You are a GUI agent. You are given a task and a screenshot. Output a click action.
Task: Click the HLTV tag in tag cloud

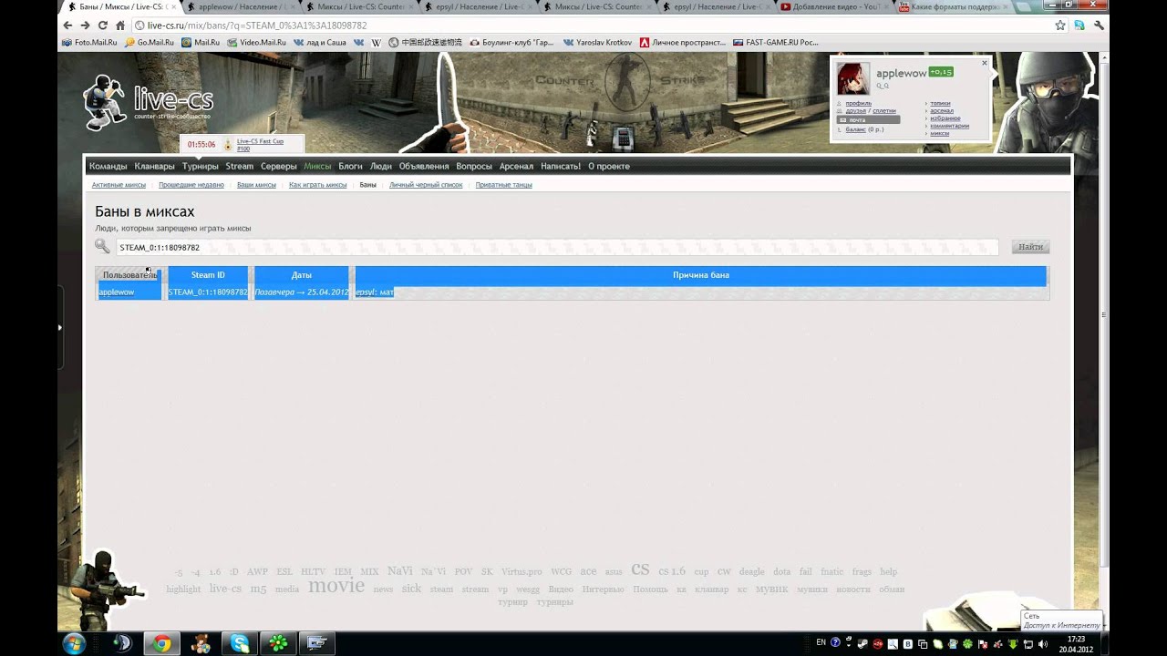click(x=313, y=572)
